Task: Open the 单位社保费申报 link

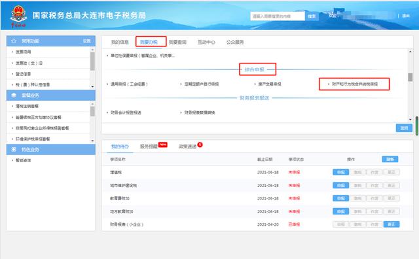Action: (x=143, y=56)
